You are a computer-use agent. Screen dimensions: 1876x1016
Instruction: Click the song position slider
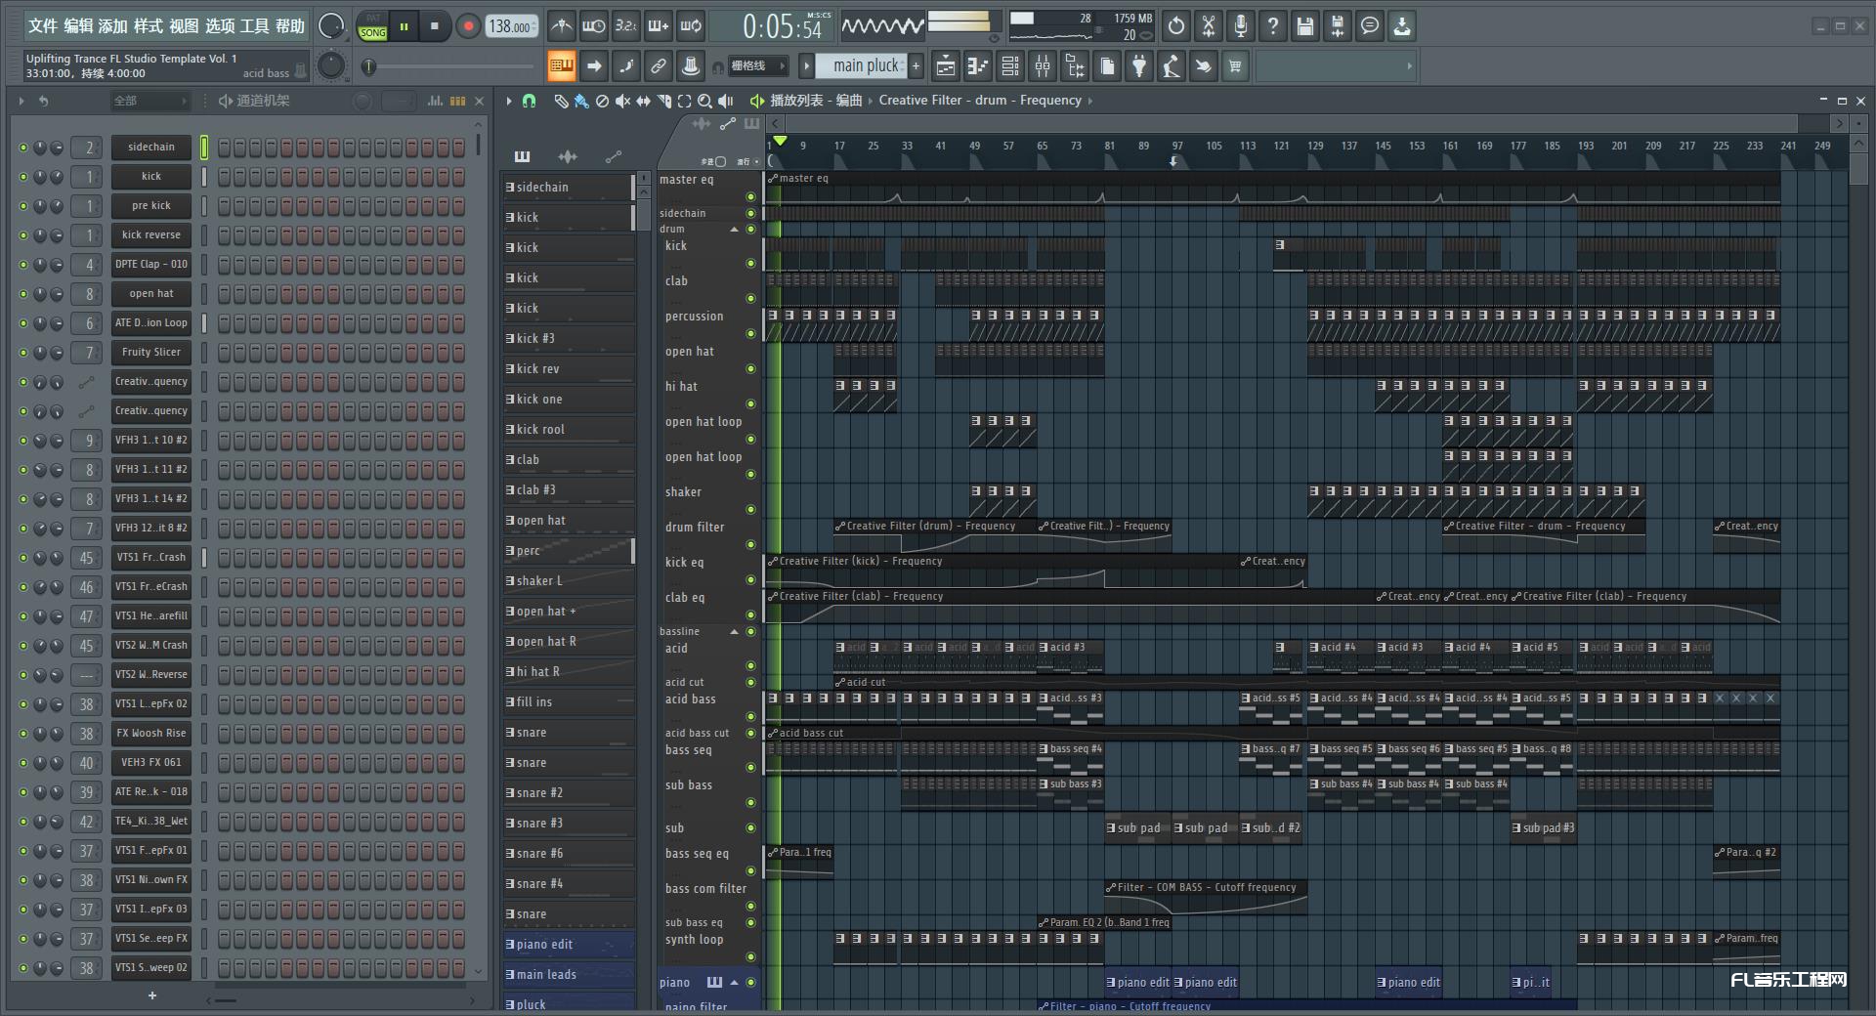(448, 66)
